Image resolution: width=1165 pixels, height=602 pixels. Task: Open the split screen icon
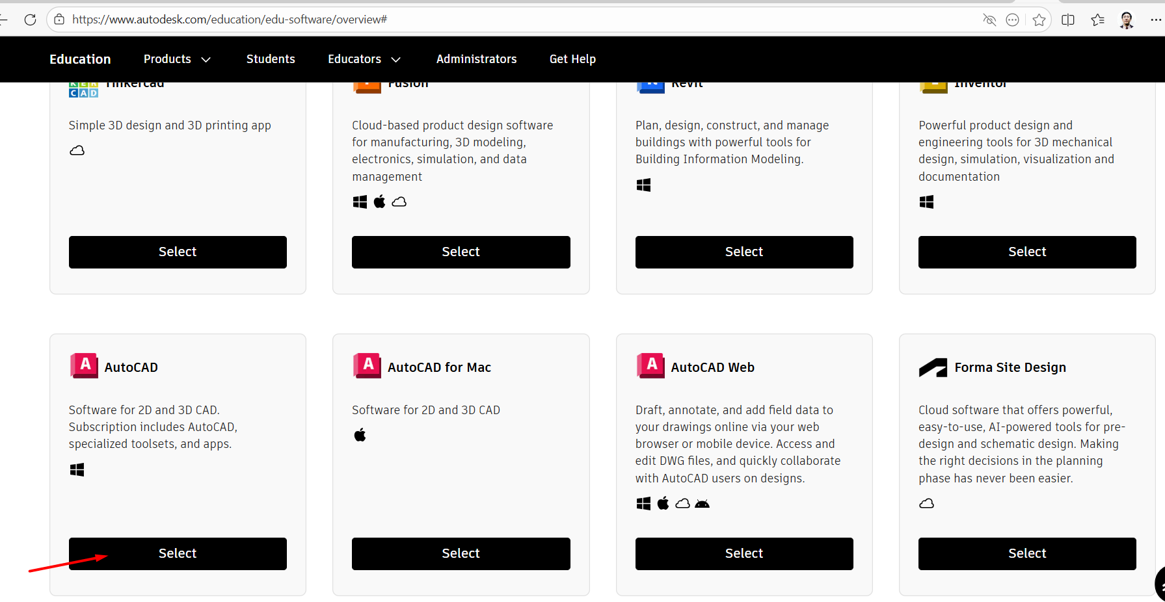click(x=1068, y=20)
